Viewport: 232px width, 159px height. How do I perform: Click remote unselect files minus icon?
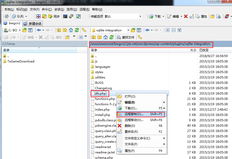coord(174,30)
